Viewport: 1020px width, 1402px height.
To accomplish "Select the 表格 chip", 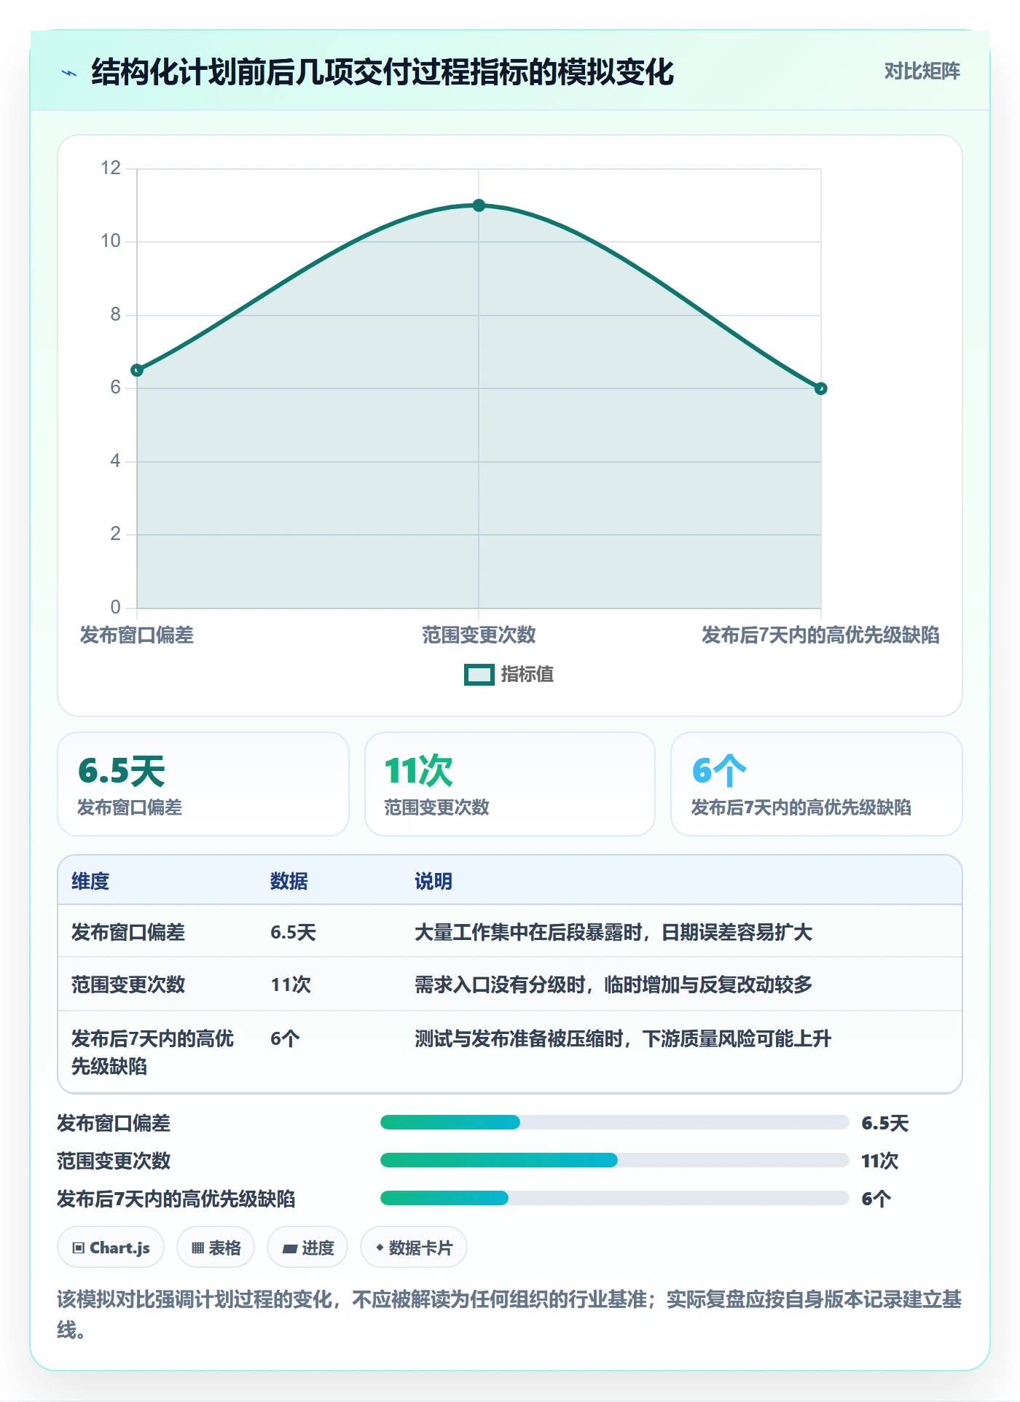I will (x=216, y=1248).
